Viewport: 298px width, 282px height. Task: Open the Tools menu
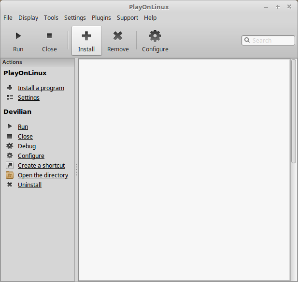coord(51,18)
